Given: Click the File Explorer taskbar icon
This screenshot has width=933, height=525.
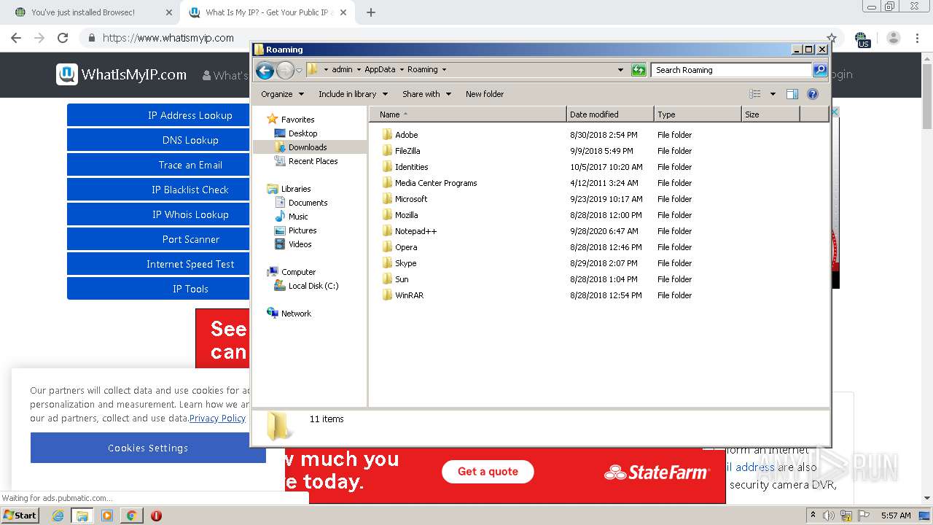Looking at the screenshot, I should 82,516.
